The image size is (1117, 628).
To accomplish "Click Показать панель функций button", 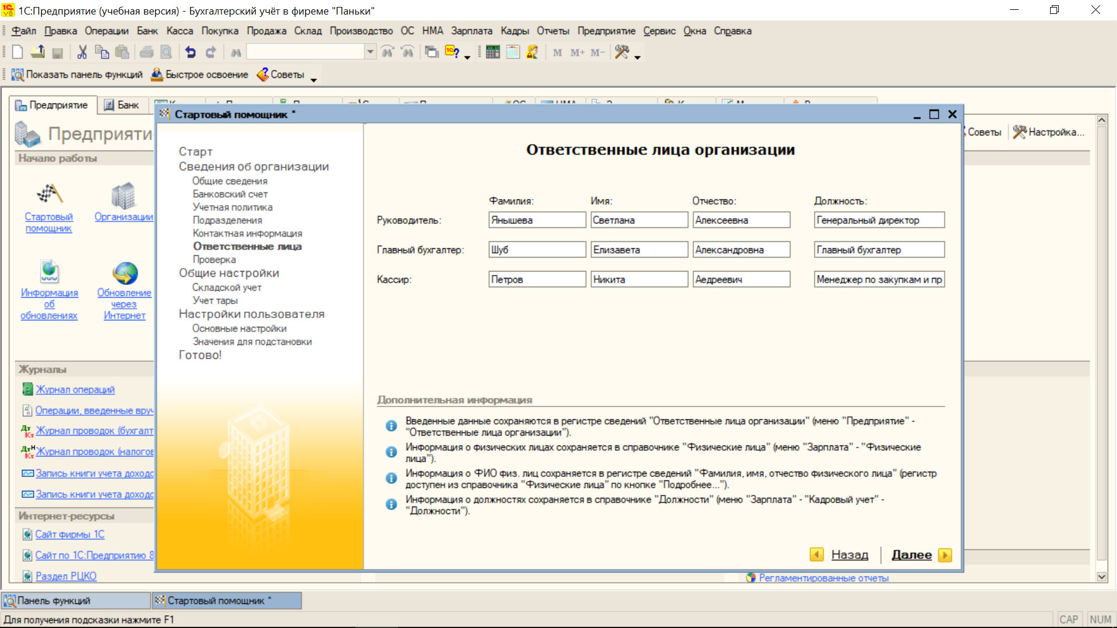I will pos(77,74).
